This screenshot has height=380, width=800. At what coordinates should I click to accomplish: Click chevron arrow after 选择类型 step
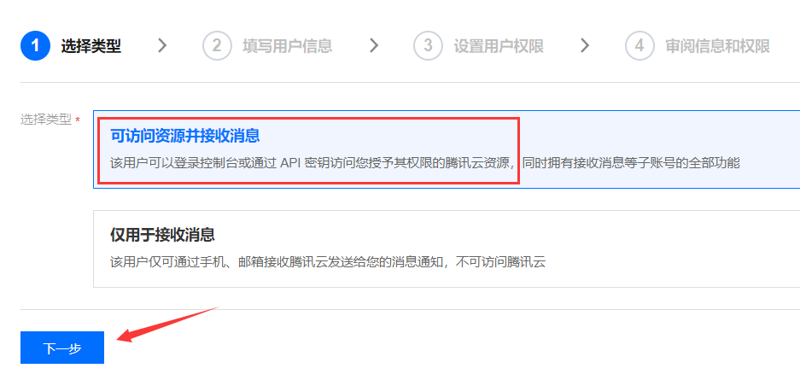(162, 46)
